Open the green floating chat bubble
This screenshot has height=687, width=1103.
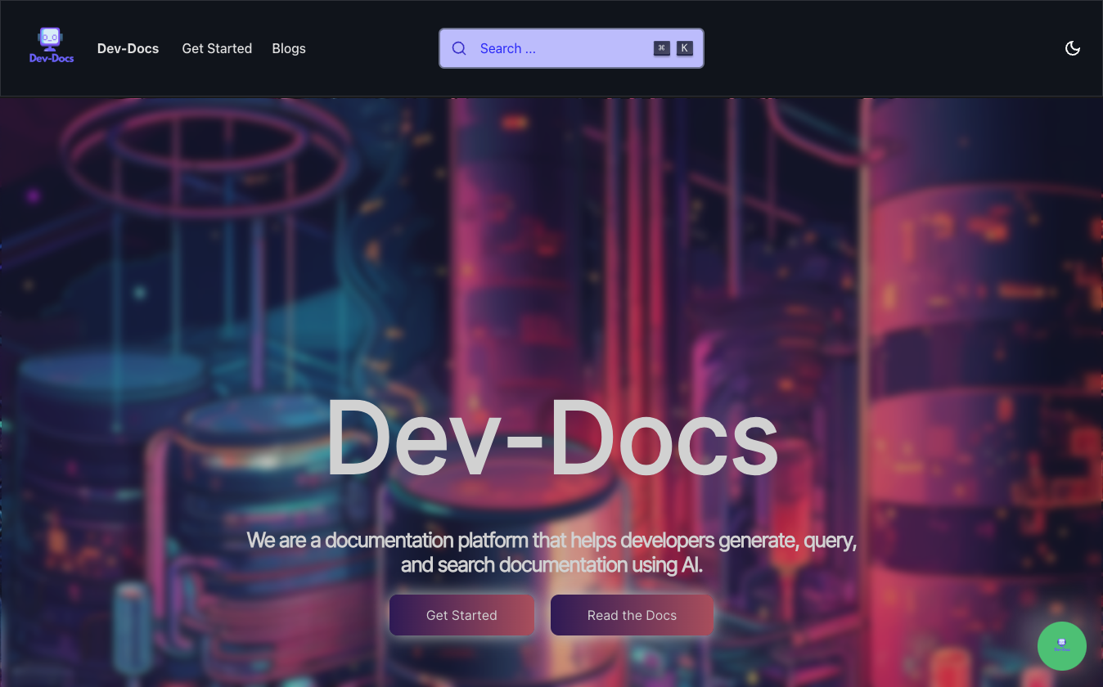pos(1061,646)
